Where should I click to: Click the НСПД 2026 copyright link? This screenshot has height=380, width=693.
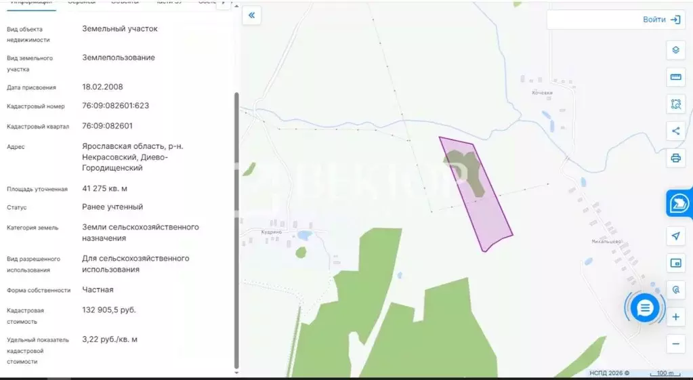point(609,373)
